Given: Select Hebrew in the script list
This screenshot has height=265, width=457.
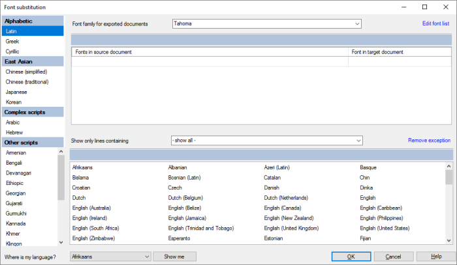Looking at the screenshot, I should point(14,132).
